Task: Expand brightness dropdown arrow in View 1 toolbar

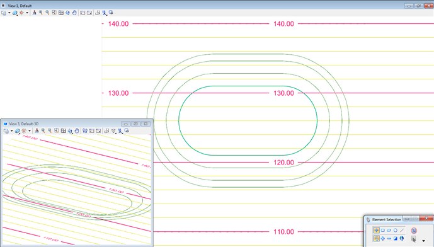Action: 27,13
